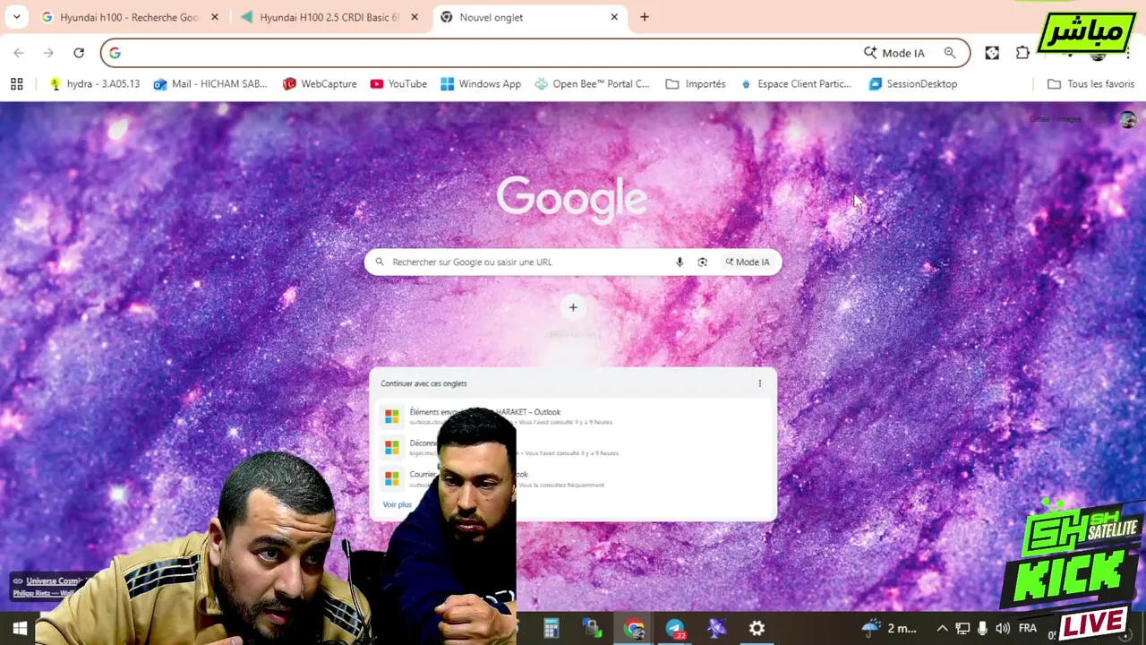This screenshot has height=645, width=1146.
Task: Open the Mail - HICHAM SAB... bookmark
Action: tap(210, 84)
